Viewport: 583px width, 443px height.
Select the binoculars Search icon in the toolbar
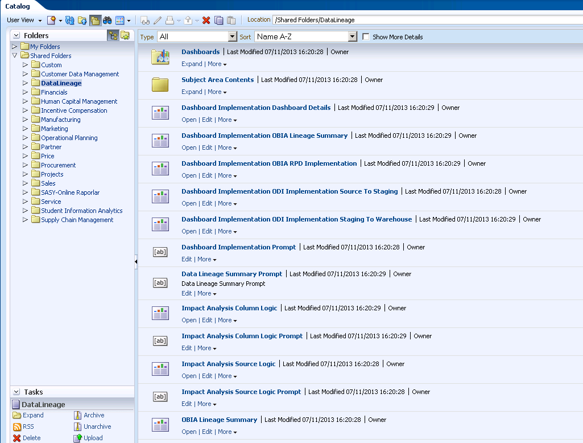108,19
